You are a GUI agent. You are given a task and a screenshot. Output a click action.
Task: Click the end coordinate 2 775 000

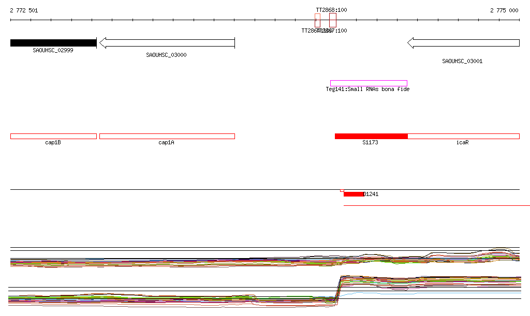(x=504, y=10)
